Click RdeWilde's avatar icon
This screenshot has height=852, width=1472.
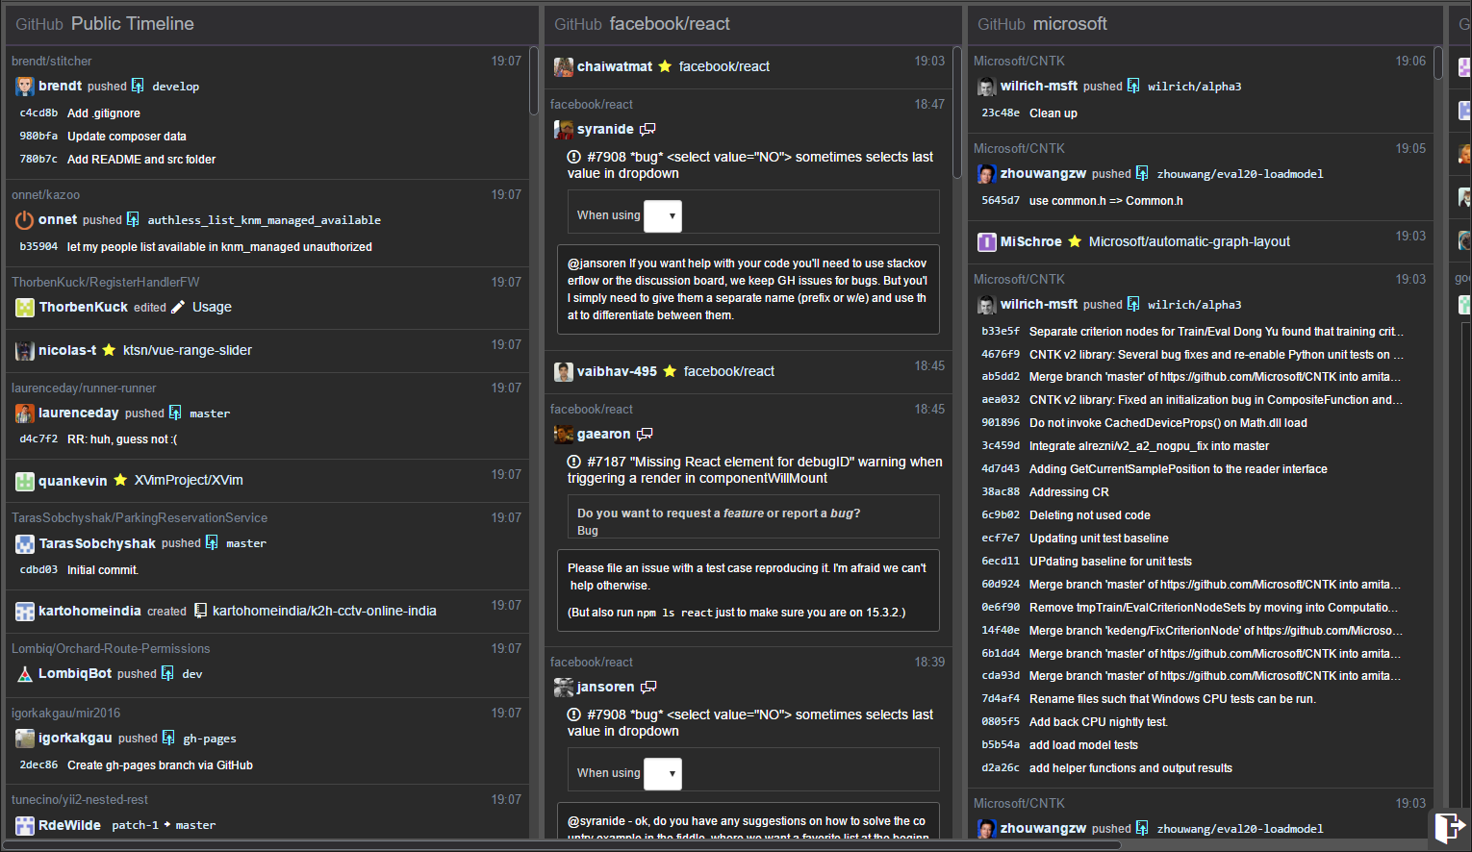25,825
